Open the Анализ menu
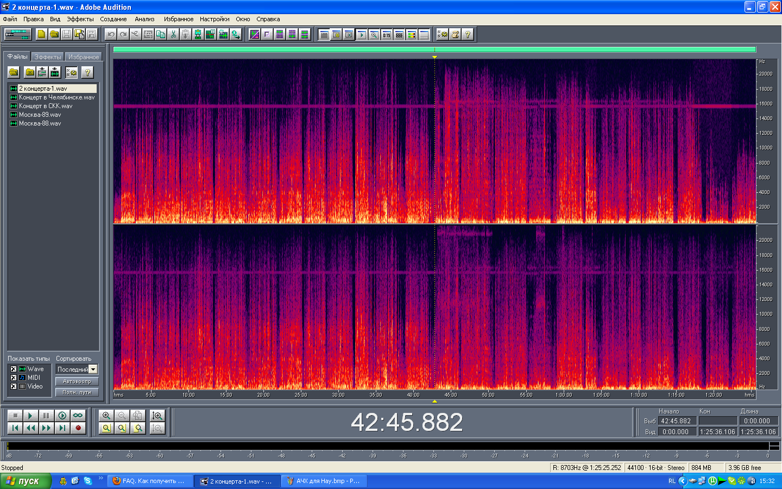Image resolution: width=782 pixels, height=489 pixels. click(144, 19)
